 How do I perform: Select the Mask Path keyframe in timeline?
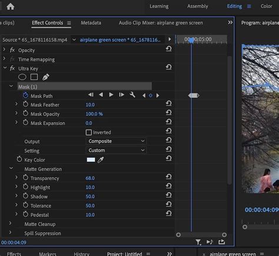pos(194,95)
